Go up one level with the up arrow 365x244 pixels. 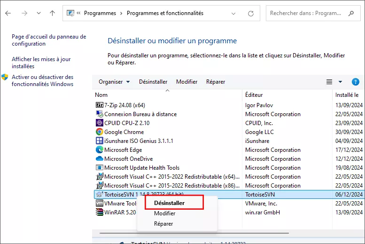click(x=52, y=13)
